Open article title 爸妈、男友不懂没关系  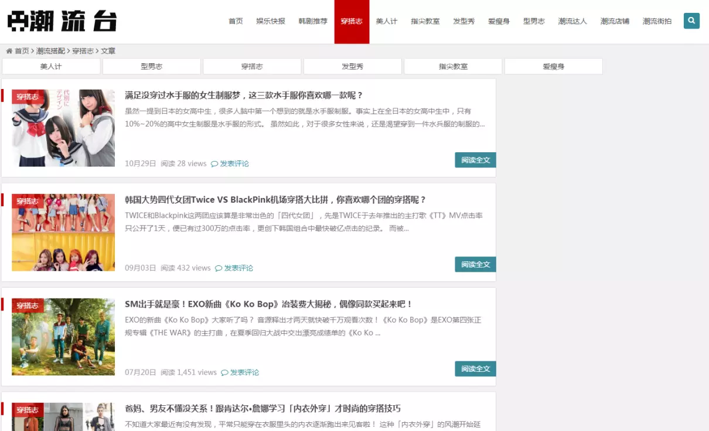coord(263,408)
